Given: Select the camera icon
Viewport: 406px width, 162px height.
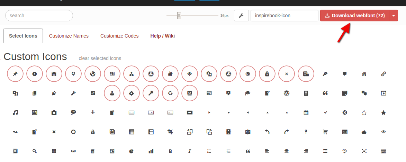Looking at the screenshot, I should point(54,112).
